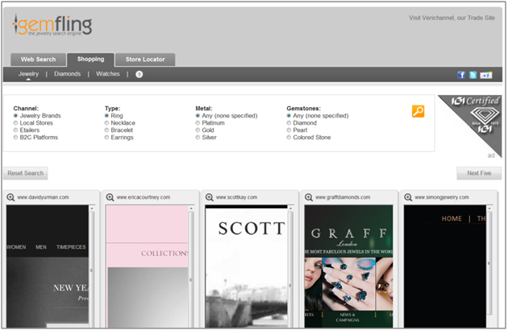Open the help question mark icon
This screenshot has width=508, height=330.
coord(139,74)
